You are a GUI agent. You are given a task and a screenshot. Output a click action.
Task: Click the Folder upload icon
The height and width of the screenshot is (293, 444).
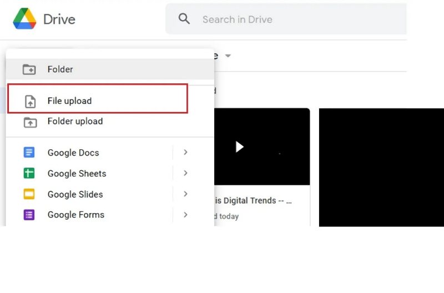[x=31, y=122]
